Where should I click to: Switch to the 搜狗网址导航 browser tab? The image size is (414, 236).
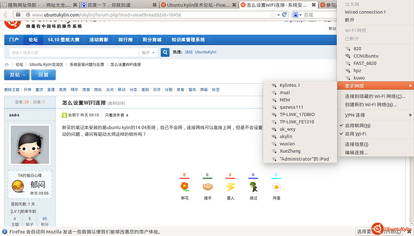(40, 5)
